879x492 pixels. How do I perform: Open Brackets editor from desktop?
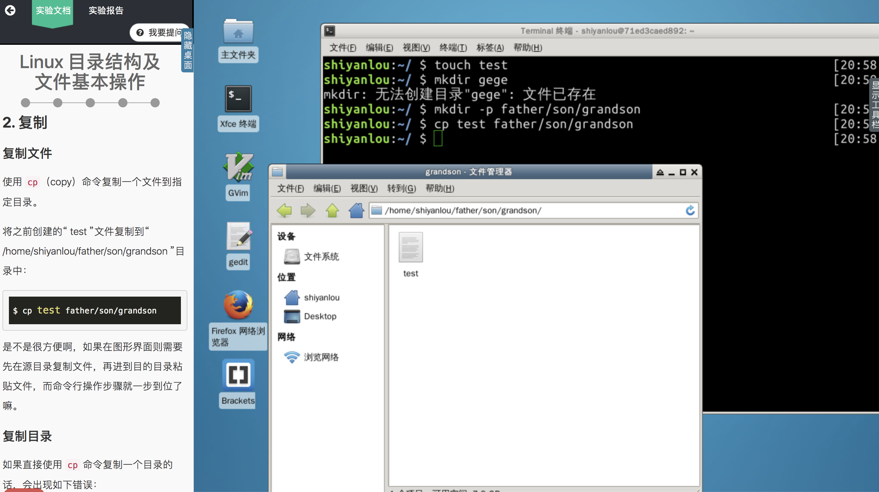(x=238, y=375)
